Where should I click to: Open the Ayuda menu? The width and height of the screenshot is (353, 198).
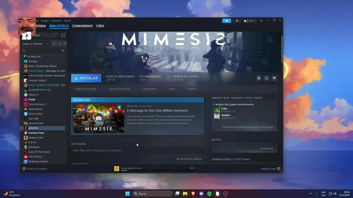point(68,21)
